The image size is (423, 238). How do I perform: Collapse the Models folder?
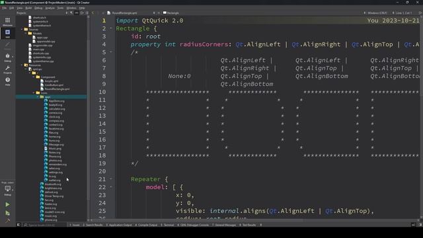[x=26, y=34]
